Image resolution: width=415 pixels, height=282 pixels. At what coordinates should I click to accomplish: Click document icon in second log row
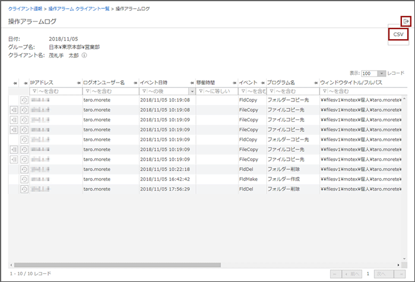(x=14, y=110)
